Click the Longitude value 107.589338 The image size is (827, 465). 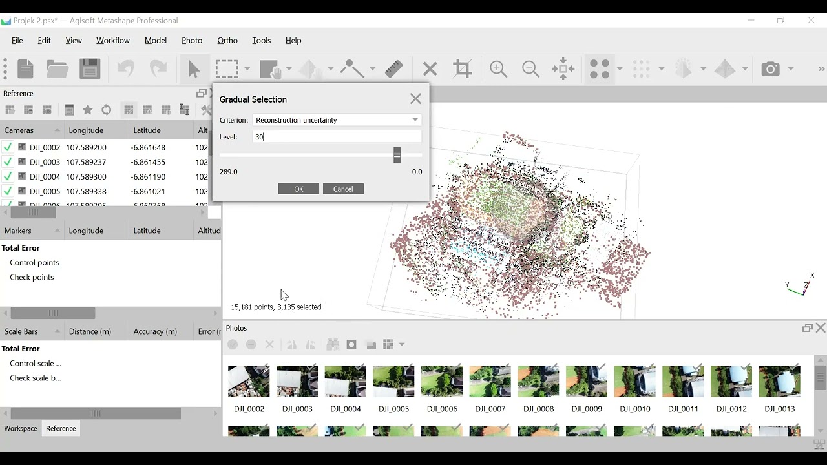pyautogui.click(x=86, y=191)
